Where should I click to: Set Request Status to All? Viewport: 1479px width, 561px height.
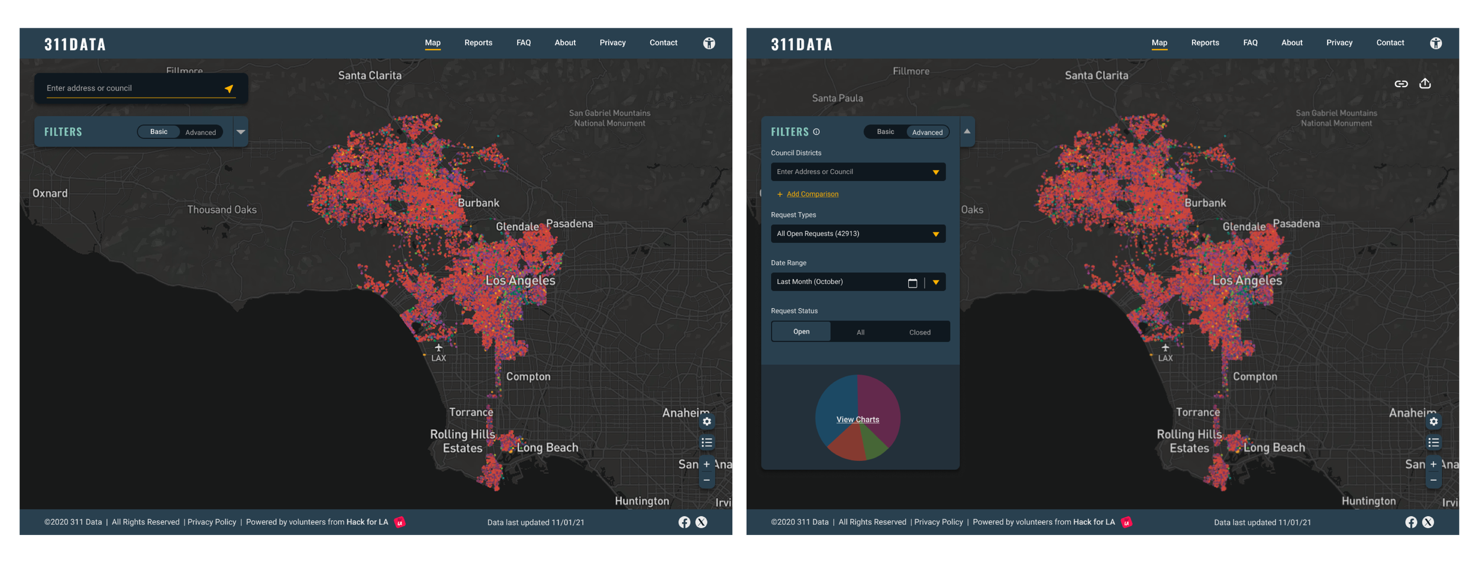click(x=860, y=332)
